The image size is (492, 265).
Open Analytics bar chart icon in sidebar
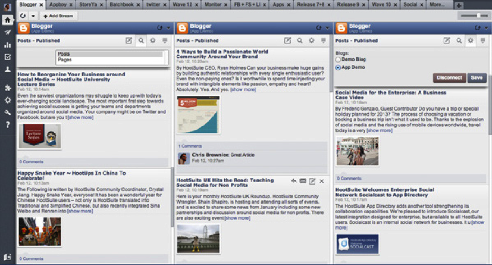tap(7, 44)
